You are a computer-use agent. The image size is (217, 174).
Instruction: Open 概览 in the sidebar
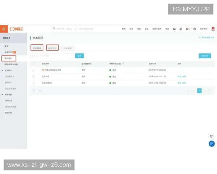6,46
